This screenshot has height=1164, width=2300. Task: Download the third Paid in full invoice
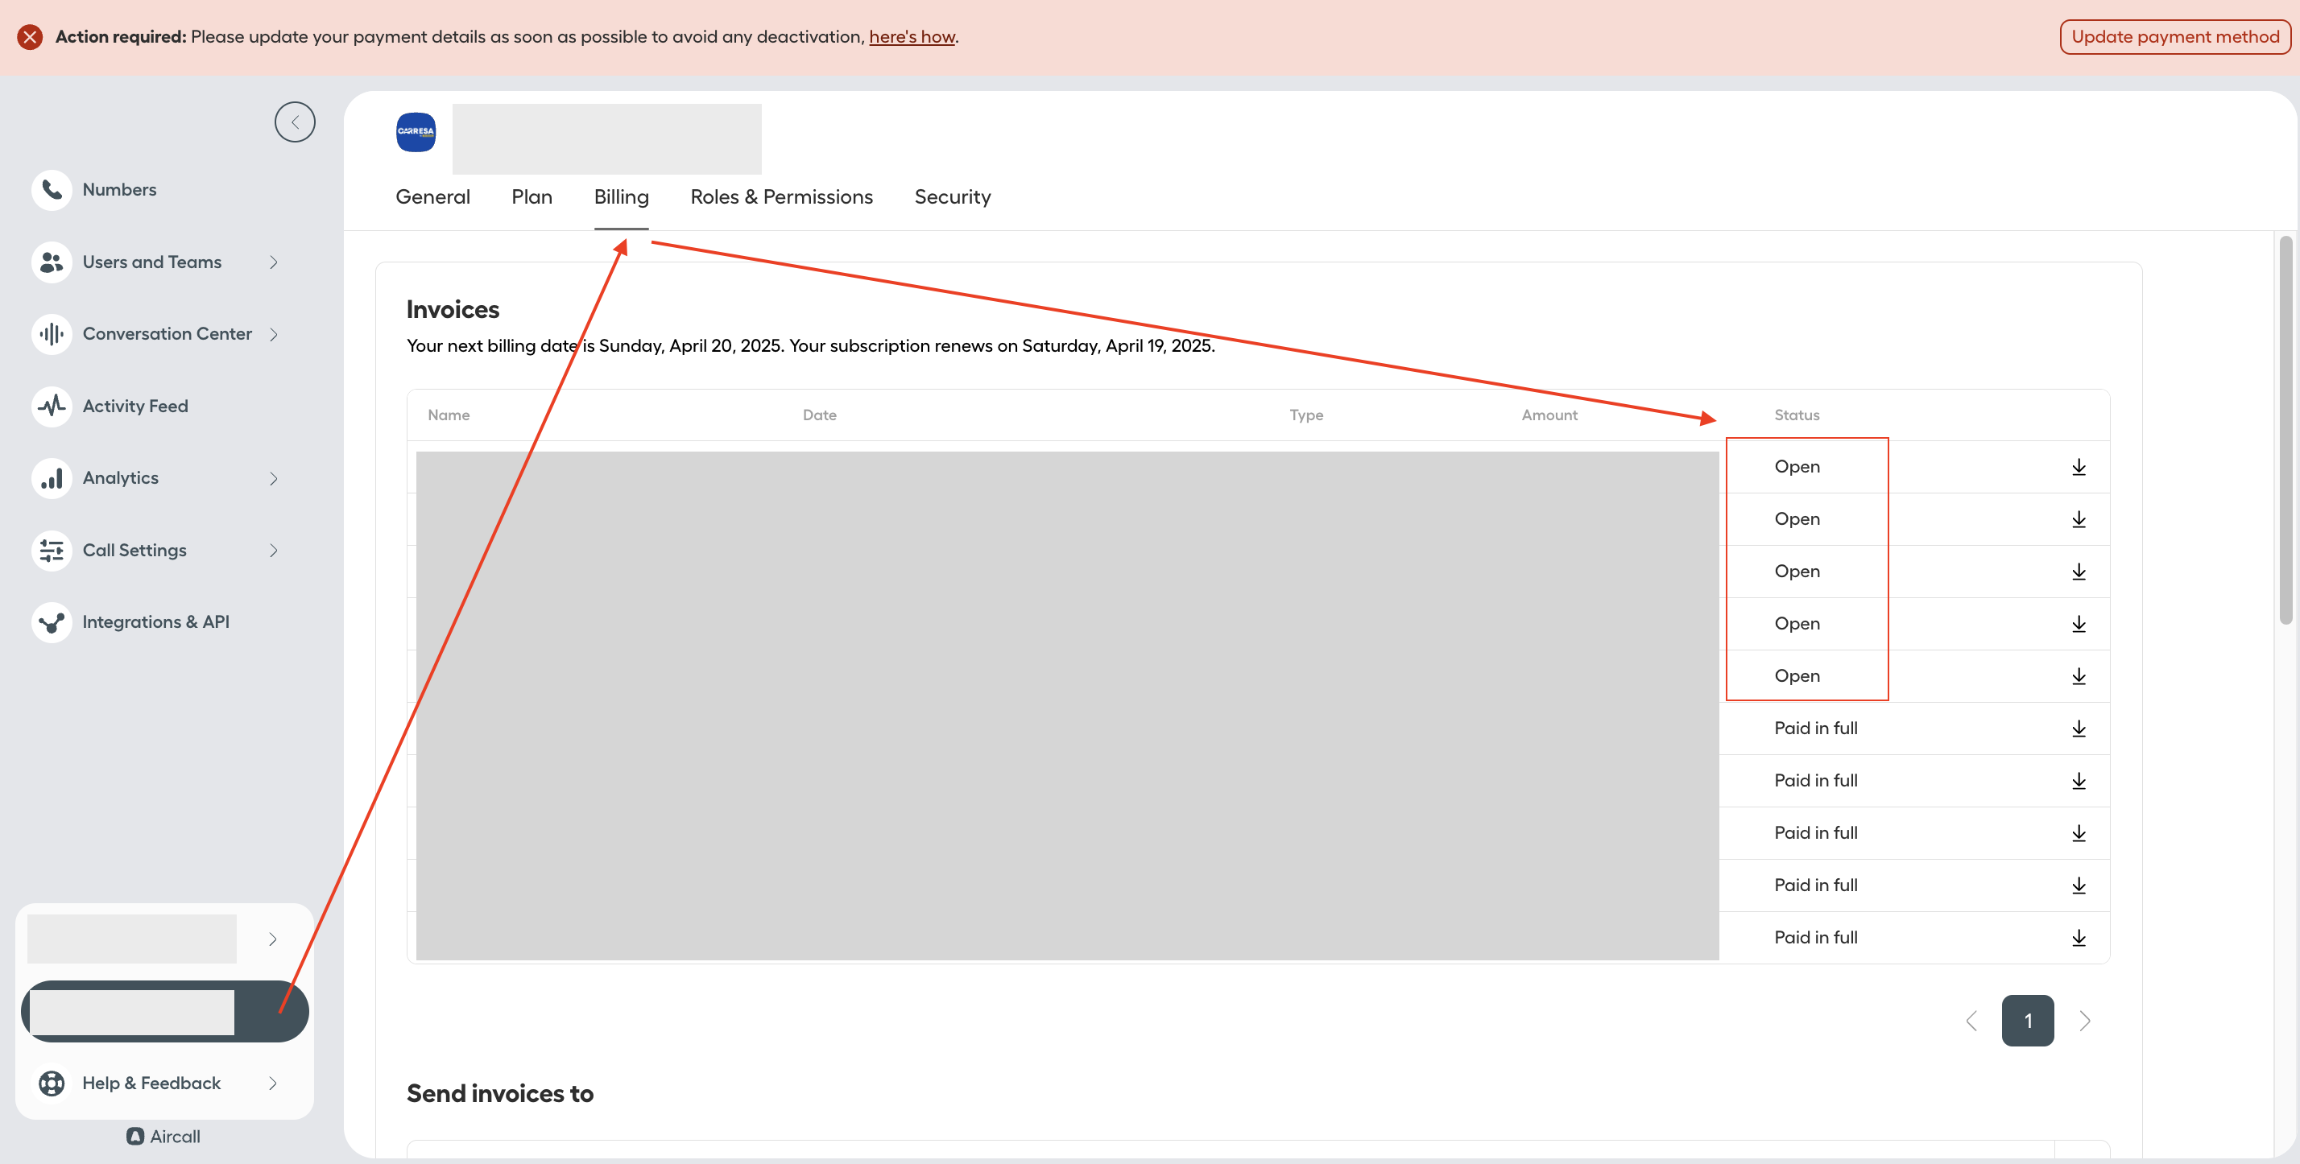[2079, 833]
